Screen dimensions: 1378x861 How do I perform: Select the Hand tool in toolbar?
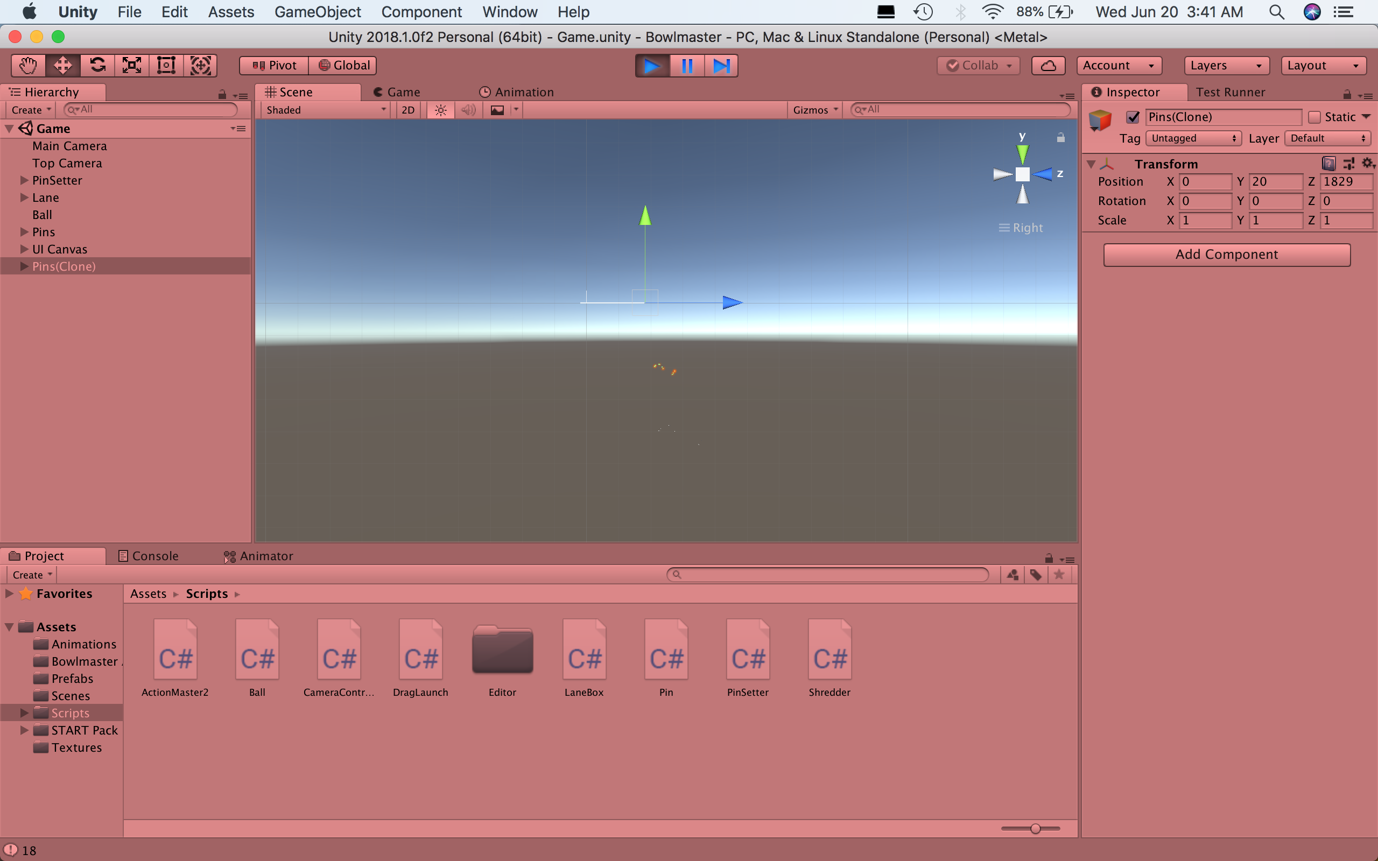pos(28,66)
